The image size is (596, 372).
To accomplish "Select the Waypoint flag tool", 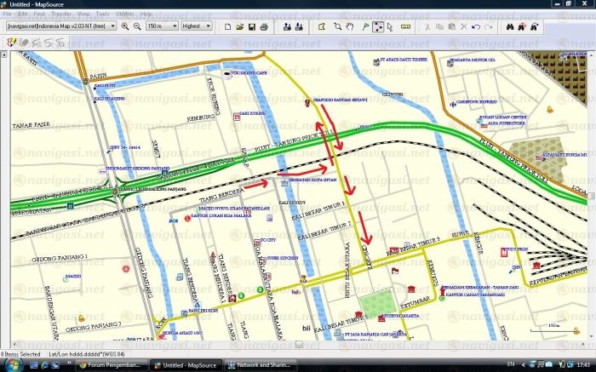I will (364, 26).
